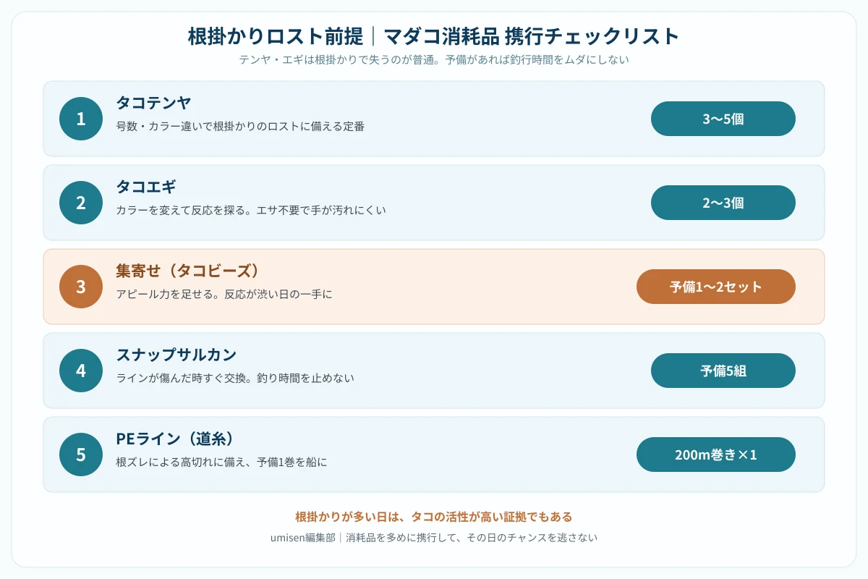Click the number 2 circle badge
Viewport: 868px width, 579px height.
point(81,203)
